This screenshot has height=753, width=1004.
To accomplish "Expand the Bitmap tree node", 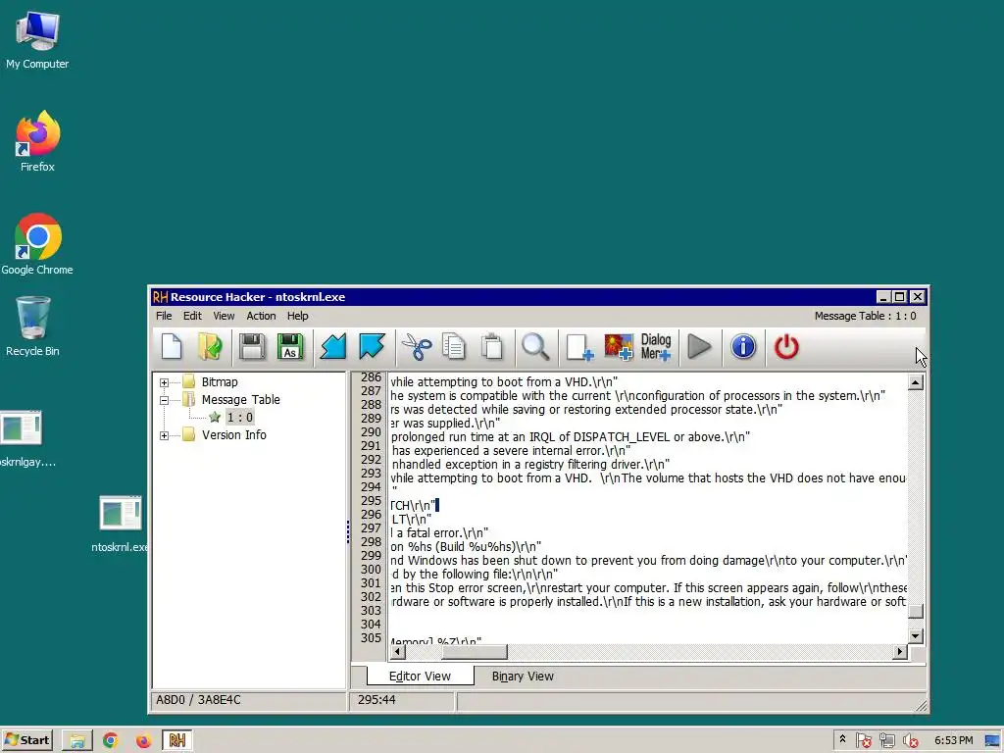I will [164, 382].
